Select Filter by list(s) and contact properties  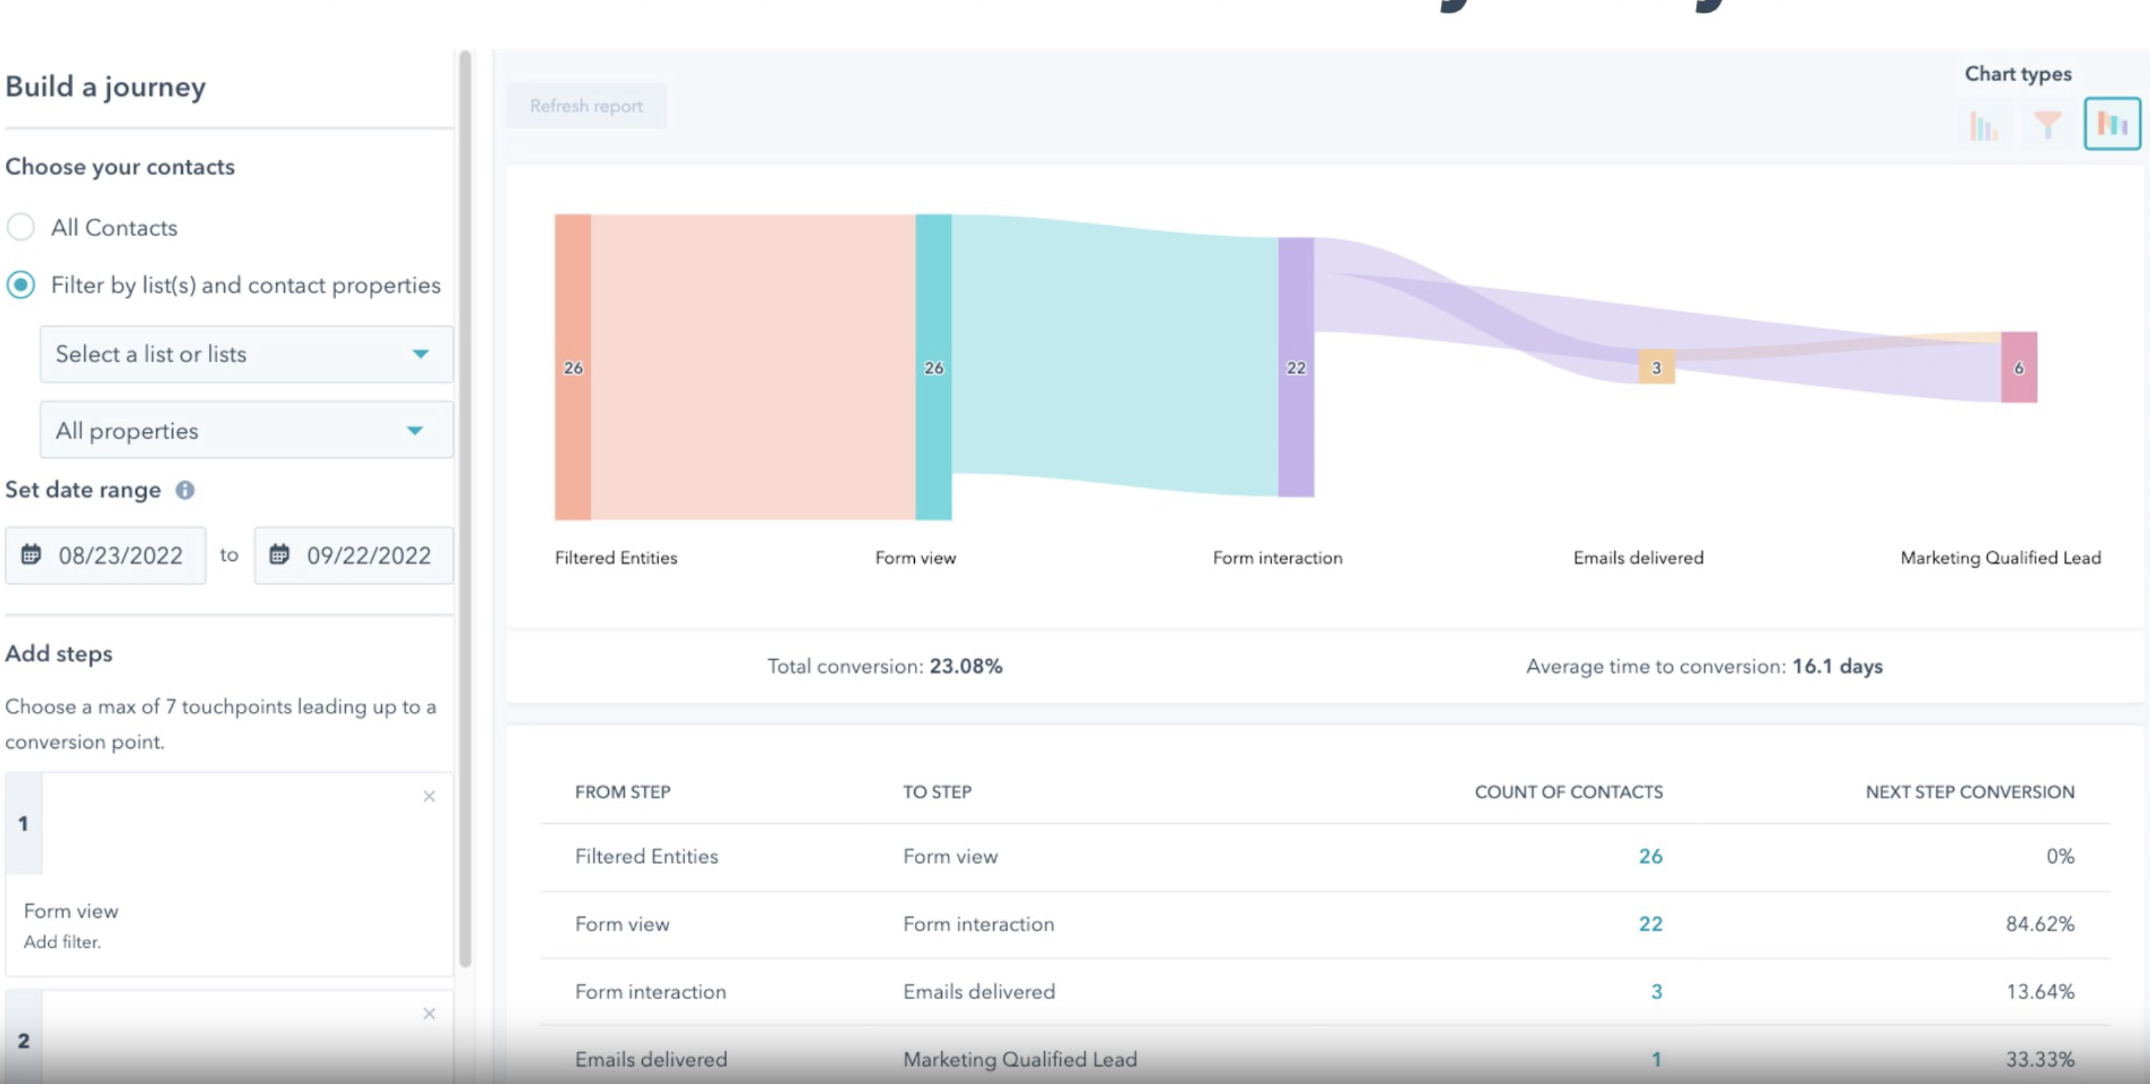pos(21,285)
